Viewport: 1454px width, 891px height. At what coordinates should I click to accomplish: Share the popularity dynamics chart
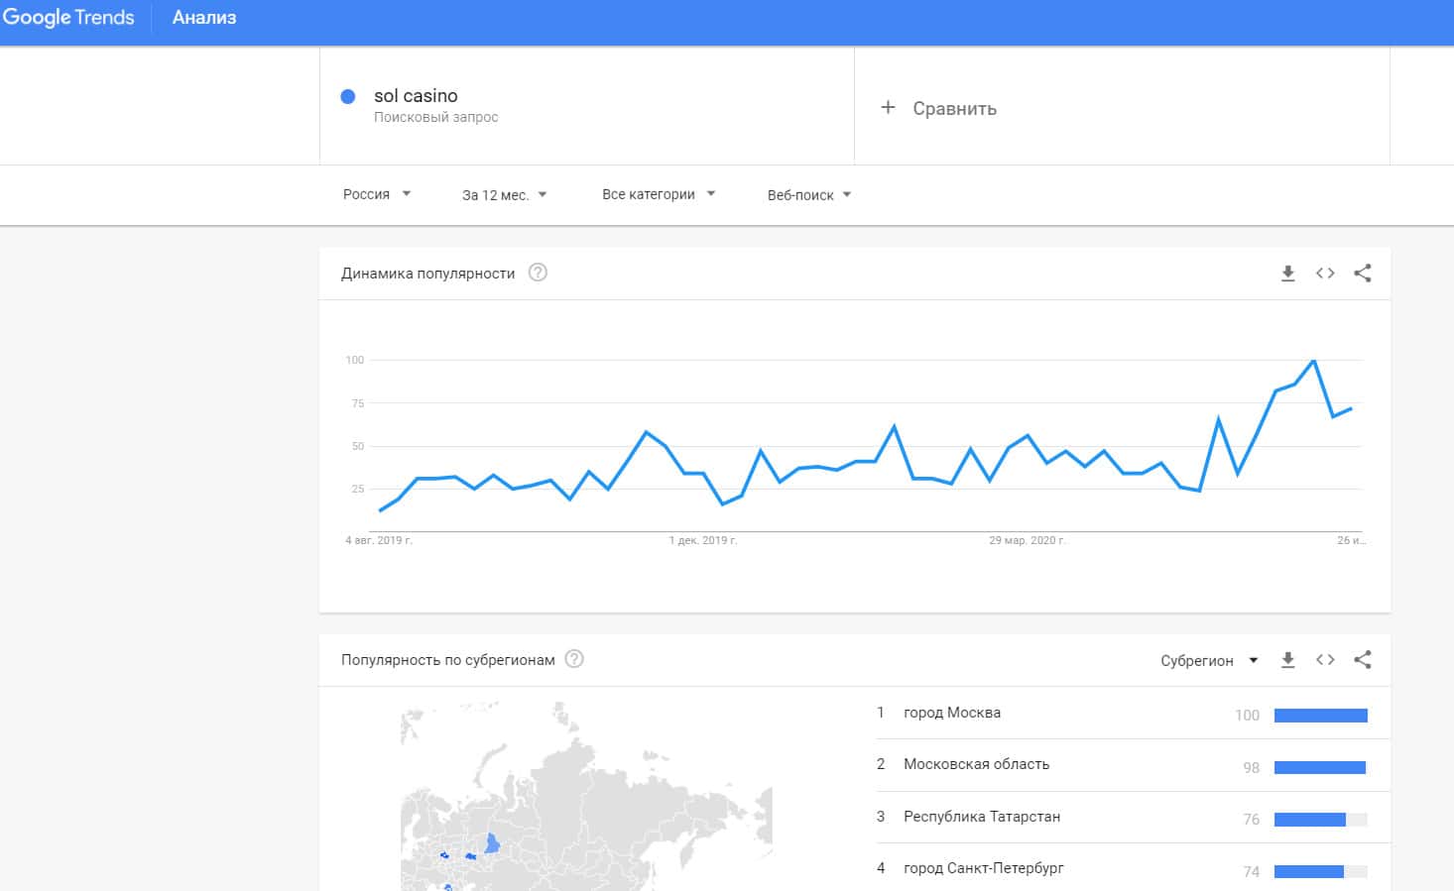click(1363, 274)
